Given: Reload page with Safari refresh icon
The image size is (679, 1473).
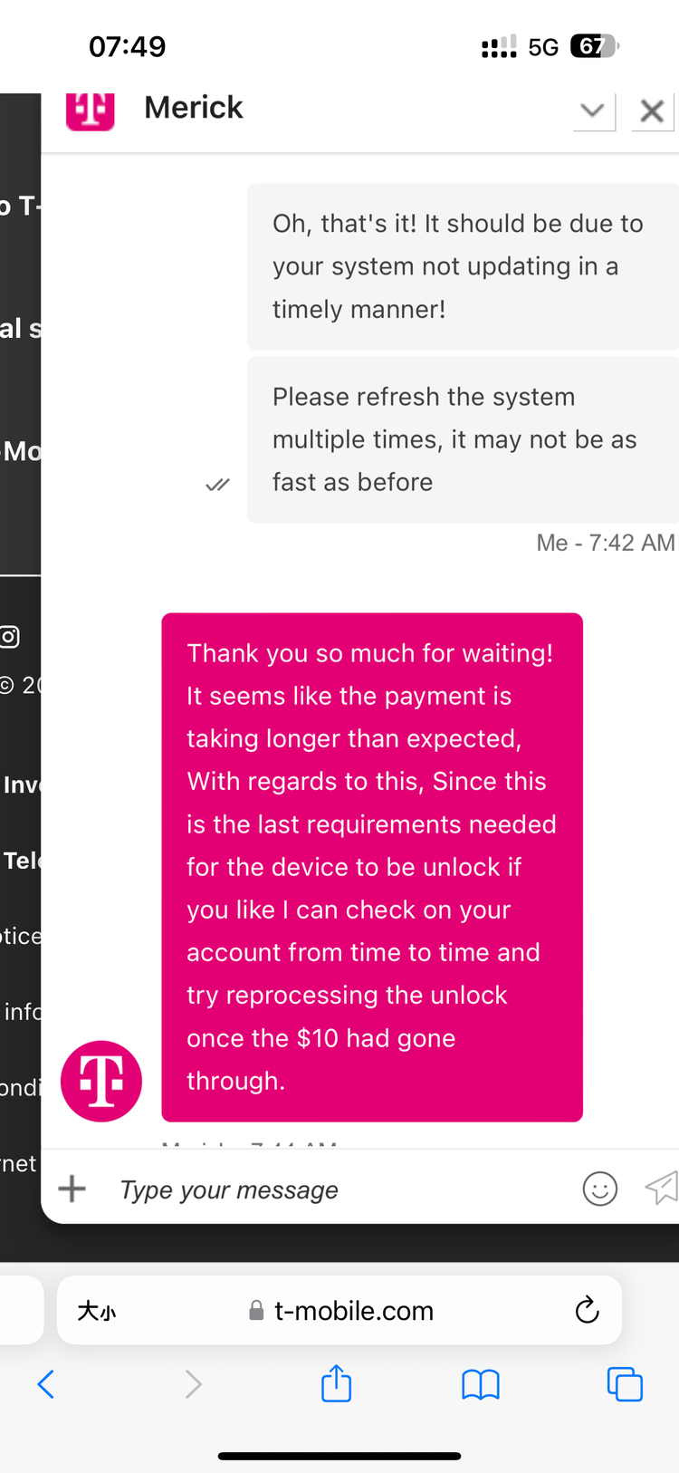Looking at the screenshot, I should point(587,1310).
